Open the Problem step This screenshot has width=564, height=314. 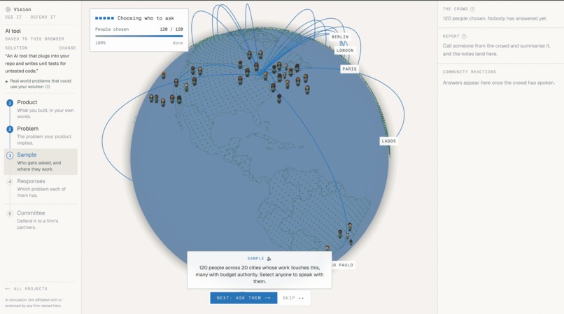(41, 135)
